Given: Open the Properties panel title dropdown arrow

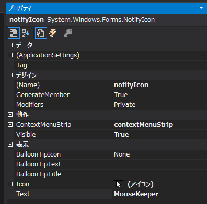Looking at the screenshot, I should pos(201,8).
